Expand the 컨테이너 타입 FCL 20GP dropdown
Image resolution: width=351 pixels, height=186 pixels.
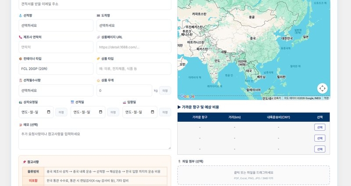point(56,69)
